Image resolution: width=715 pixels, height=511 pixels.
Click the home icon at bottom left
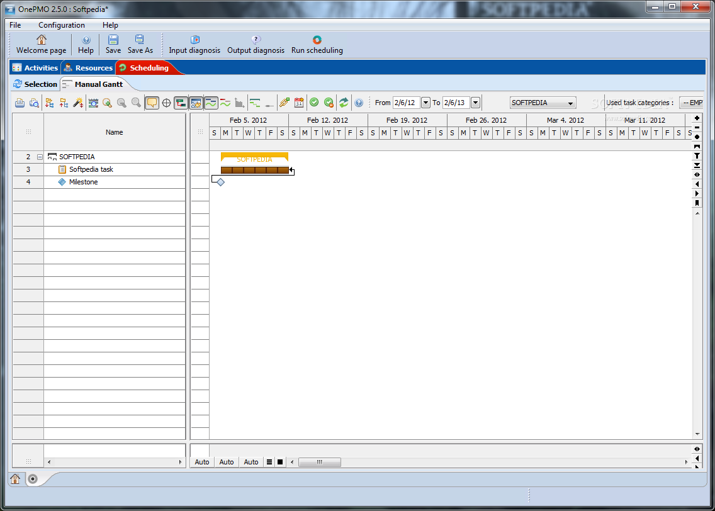pyautogui.click(x=15, y=479)
